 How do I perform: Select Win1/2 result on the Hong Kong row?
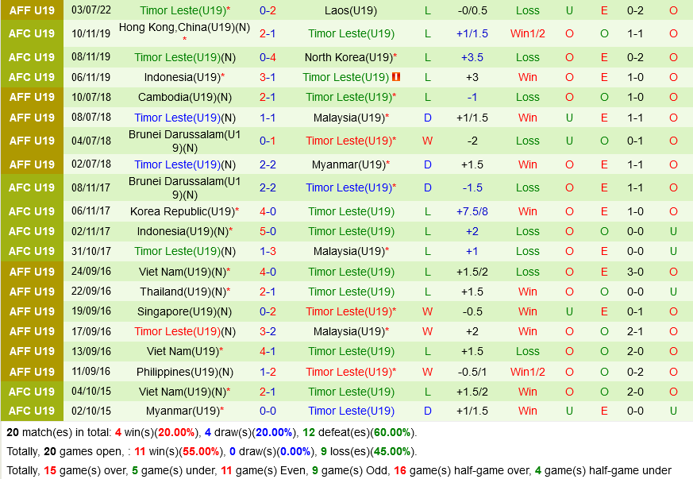point(528,33)
